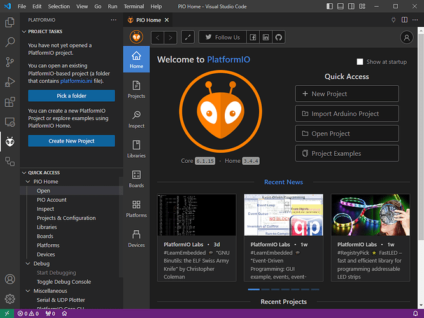Open PlatformIO LinkedIn page
The height and width of the screenshot is (318, 424).
point(266,38)
